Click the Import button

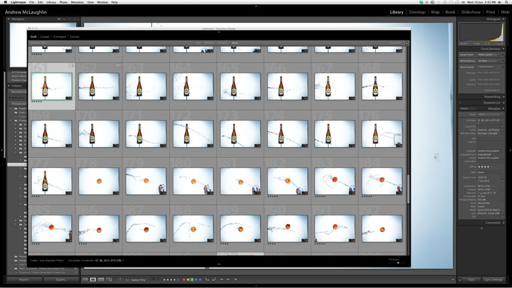[24, 280]
